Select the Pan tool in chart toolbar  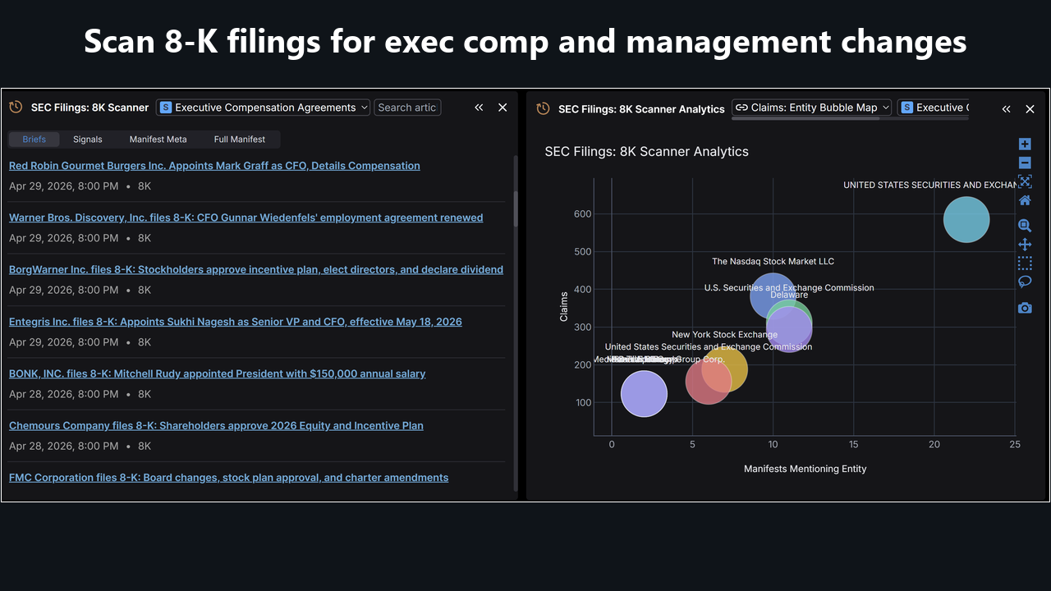[x=1025, y=245]
